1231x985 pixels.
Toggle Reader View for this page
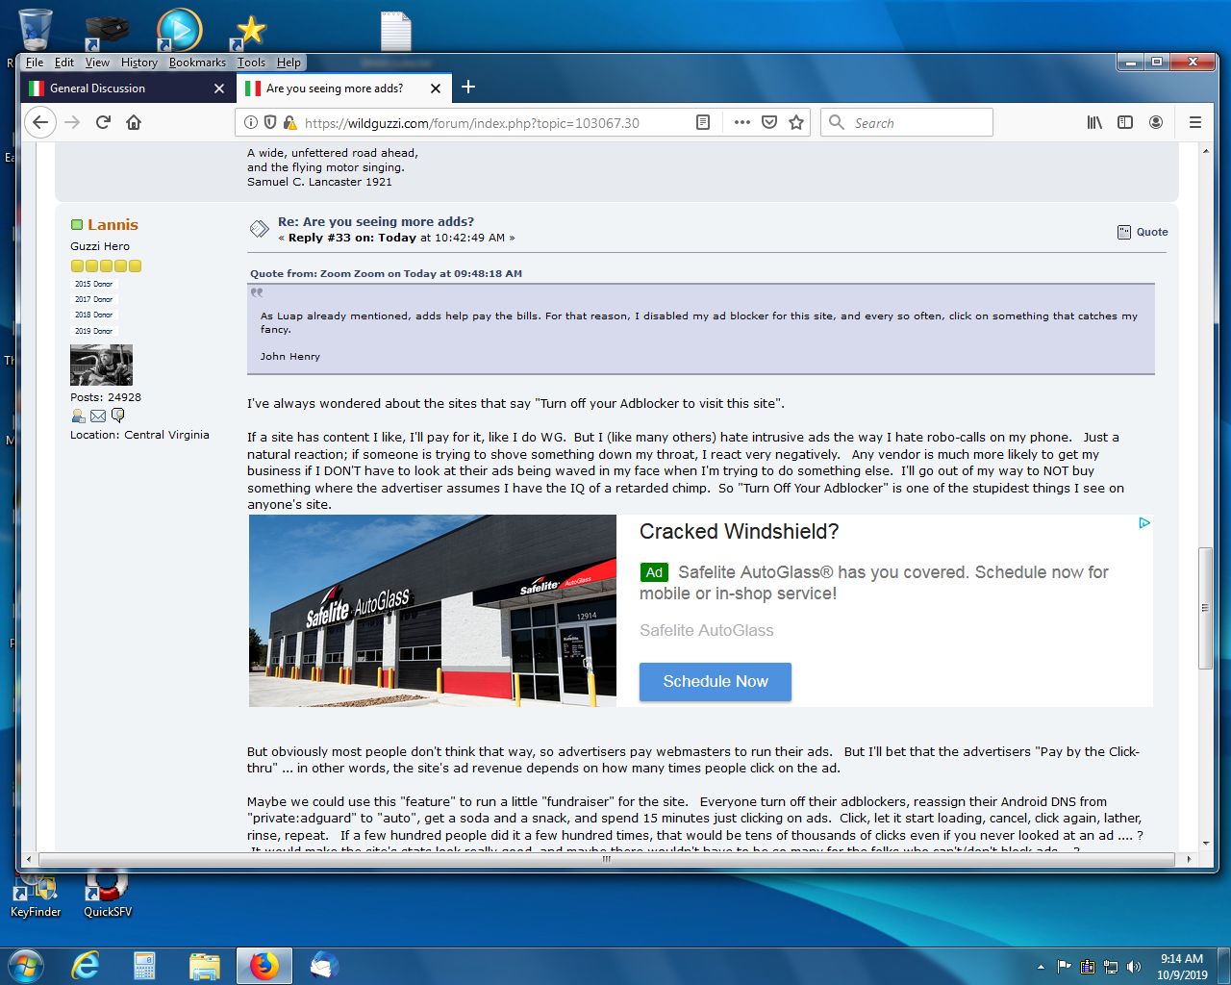pyautogui.click(x=703, y=123)
